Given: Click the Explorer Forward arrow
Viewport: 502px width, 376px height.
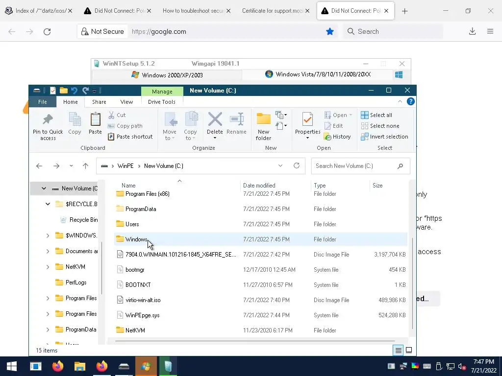Looking at the screenshot, I should [x=56, y=166].
